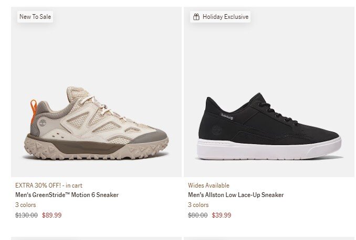Open the black Allston sneaker image
Viewport: 356px width, 240px height.
point(268,127)
